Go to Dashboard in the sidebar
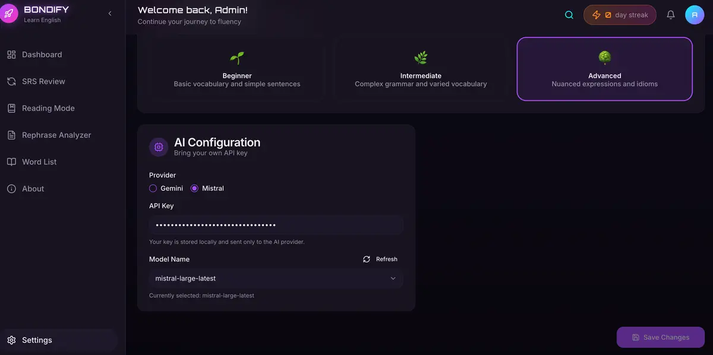713x355 pixels. [42, 55]
